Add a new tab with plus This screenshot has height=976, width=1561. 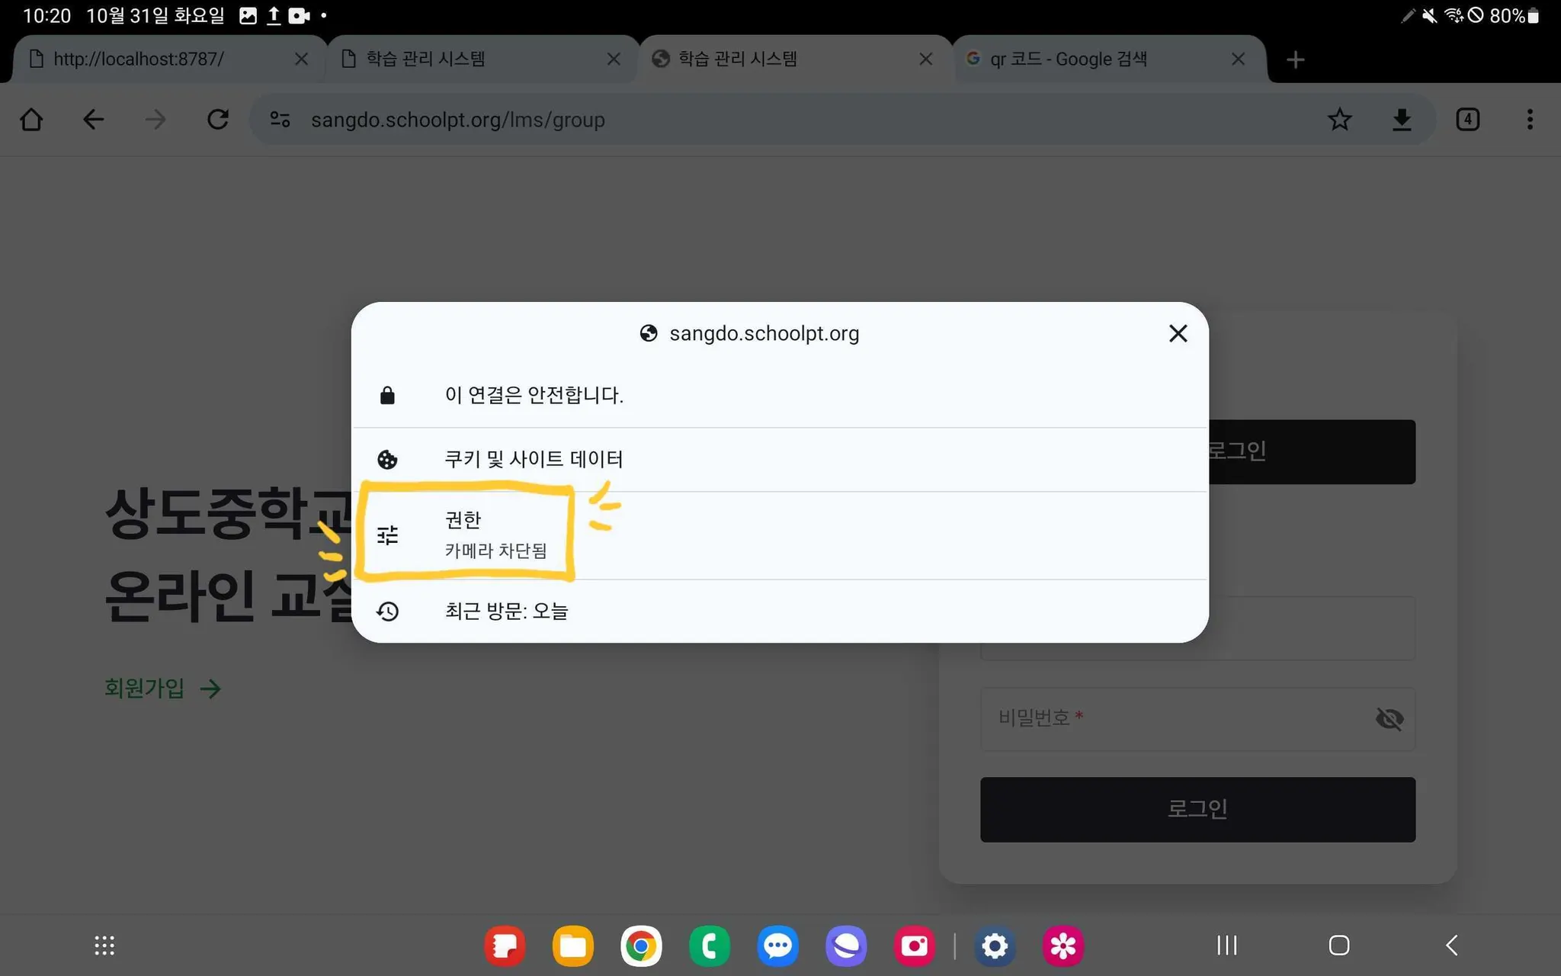click(x=1295, y=59)
